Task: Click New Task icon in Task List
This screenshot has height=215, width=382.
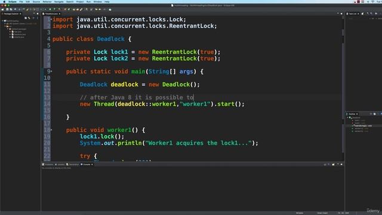Action: tap(363, 14)
